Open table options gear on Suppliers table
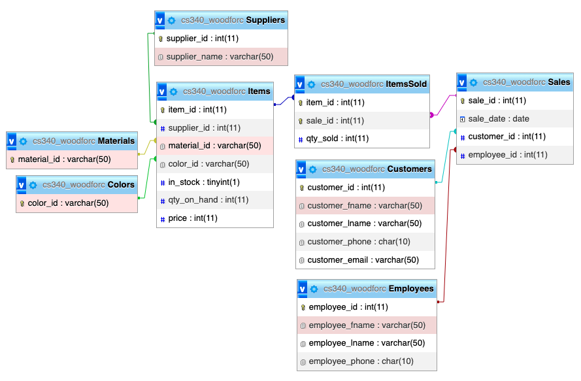This screenshot has height=381, width=581. [x=171, y=20]
